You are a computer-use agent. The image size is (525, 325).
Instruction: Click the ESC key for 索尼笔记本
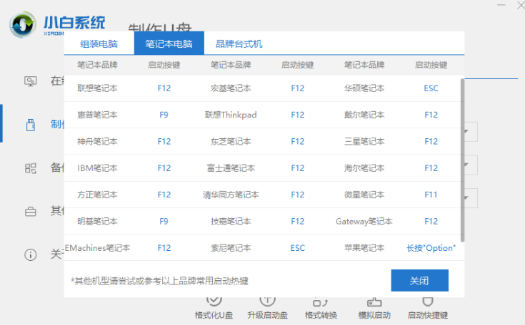[298, 248]
